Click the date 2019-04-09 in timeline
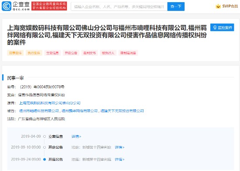The height and width of the screenshot is (171, 240). pyautogui.click(x=31, y=136)
